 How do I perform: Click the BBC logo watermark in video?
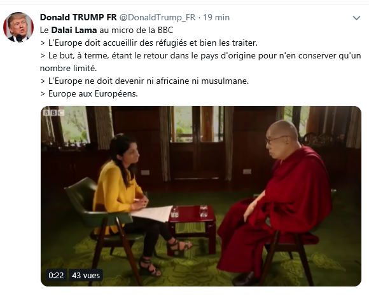point(53,113)
